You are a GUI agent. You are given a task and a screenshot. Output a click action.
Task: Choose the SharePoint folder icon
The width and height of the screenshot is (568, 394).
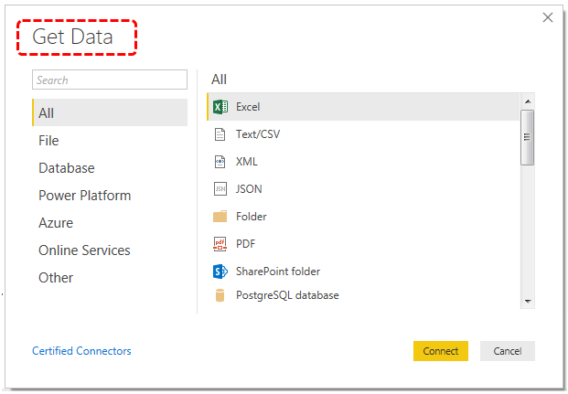(x=220, y=272)
